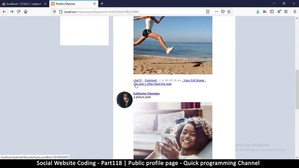Open the browser home page icon
The image size is (299, 168).
pyautogui.click(x=26, y=12)
